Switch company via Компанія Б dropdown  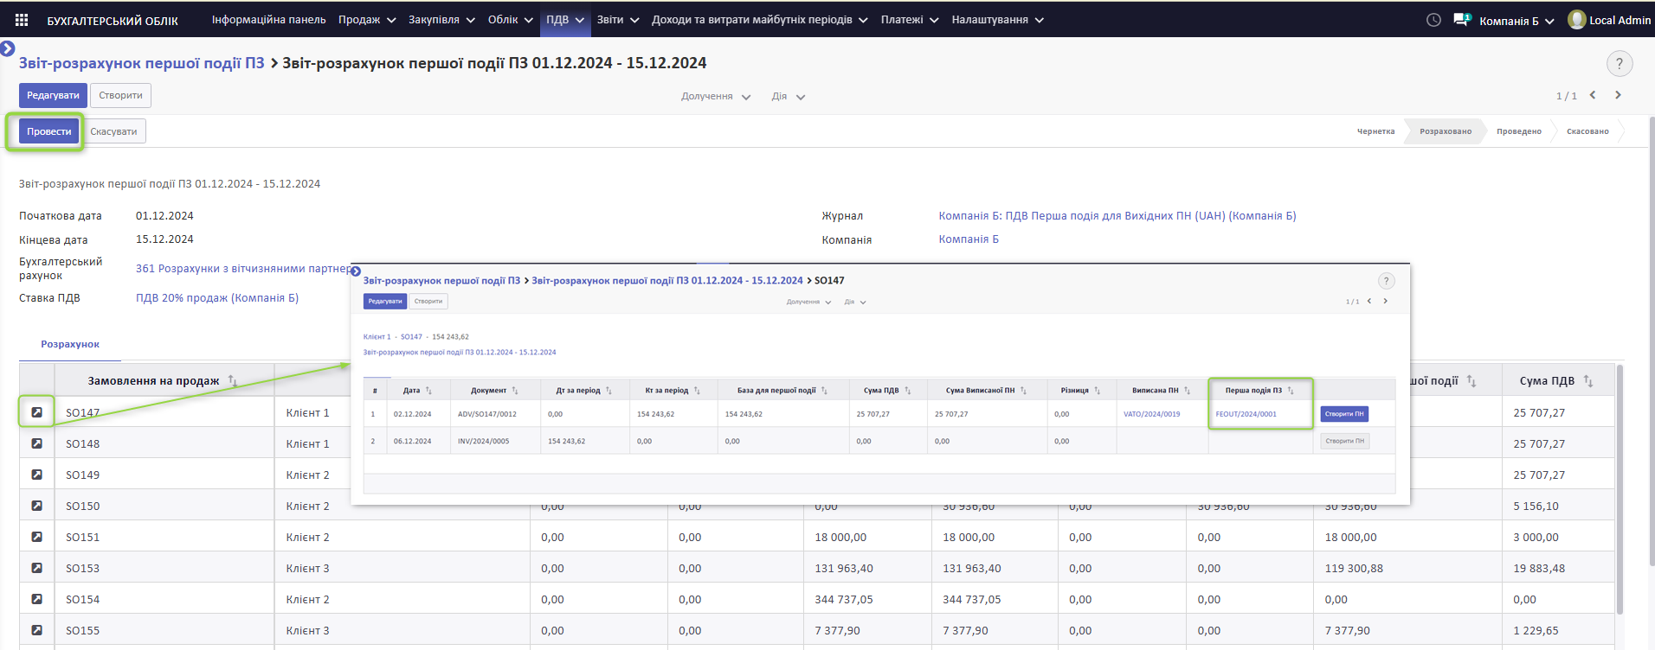(1517, 21)
